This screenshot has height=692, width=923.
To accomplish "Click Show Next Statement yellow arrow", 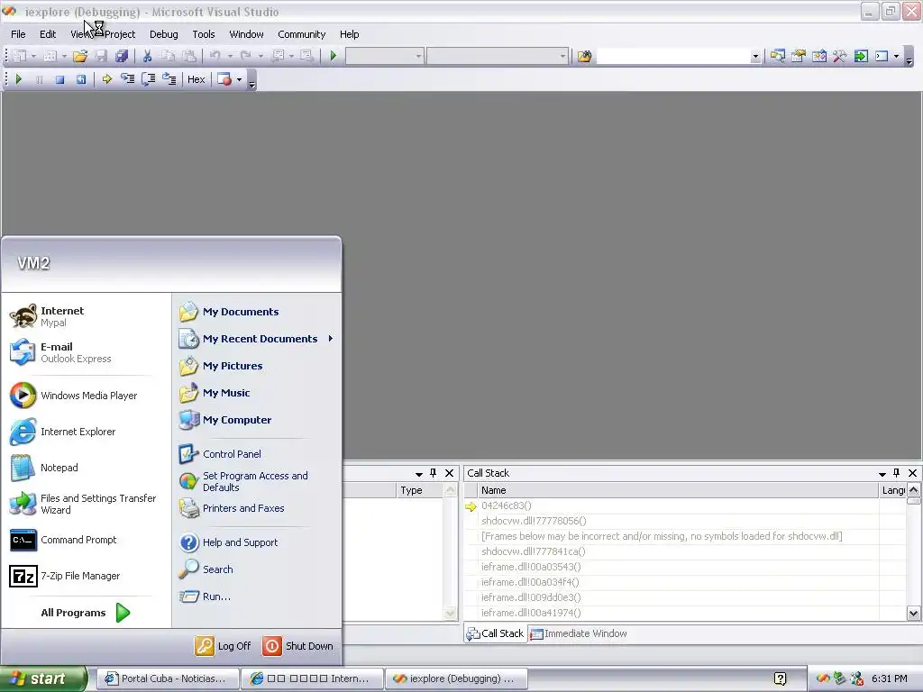I will (x=106, y=79).
